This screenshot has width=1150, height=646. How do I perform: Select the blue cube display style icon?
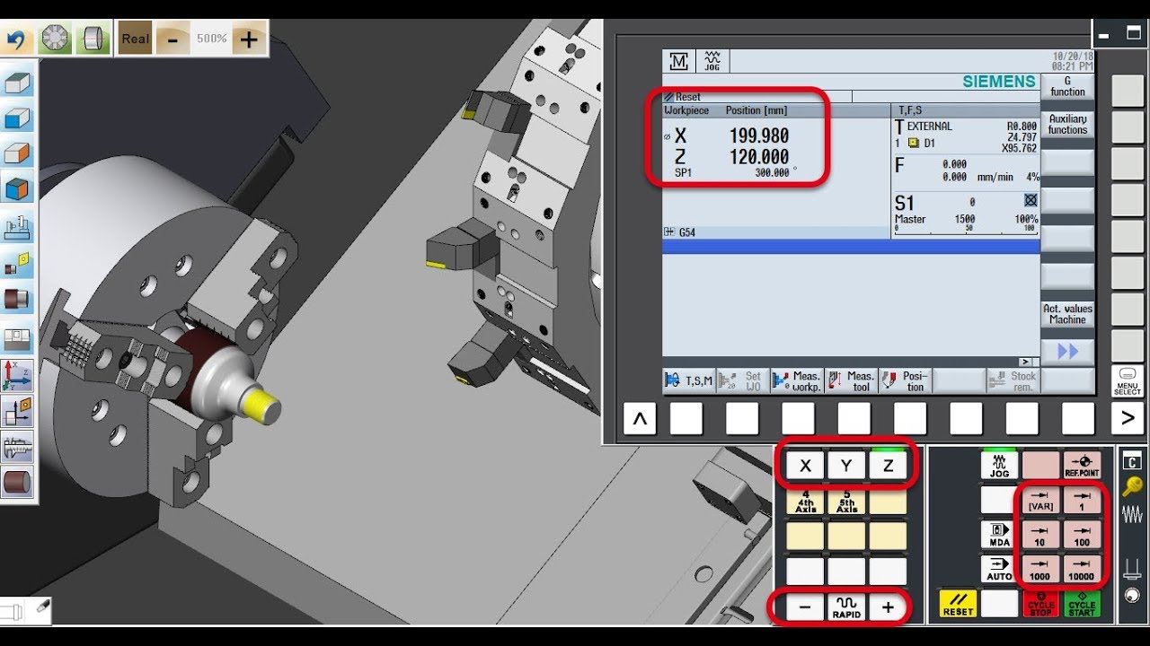tap(18, 119)
